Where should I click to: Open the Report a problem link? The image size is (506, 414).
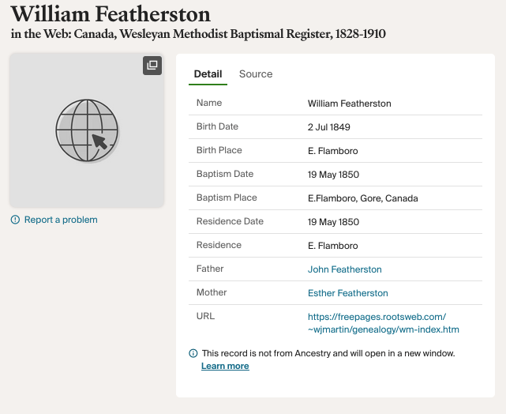pyautogui.click(x=61, y=220)
